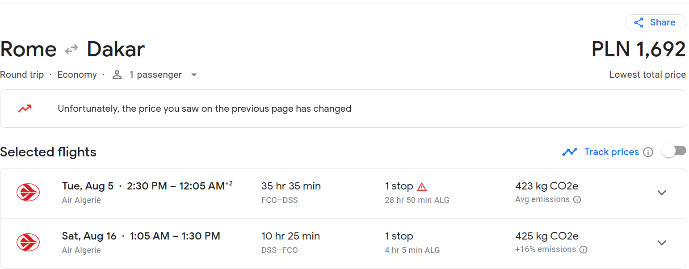Click the Track prices graph icon
The width and height of the screenshot is (689, 269).
570,152
